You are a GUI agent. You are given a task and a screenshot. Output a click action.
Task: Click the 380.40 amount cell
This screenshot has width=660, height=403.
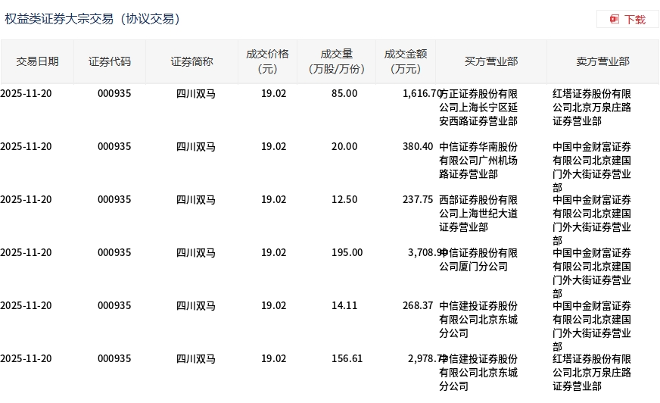[418, 146]
